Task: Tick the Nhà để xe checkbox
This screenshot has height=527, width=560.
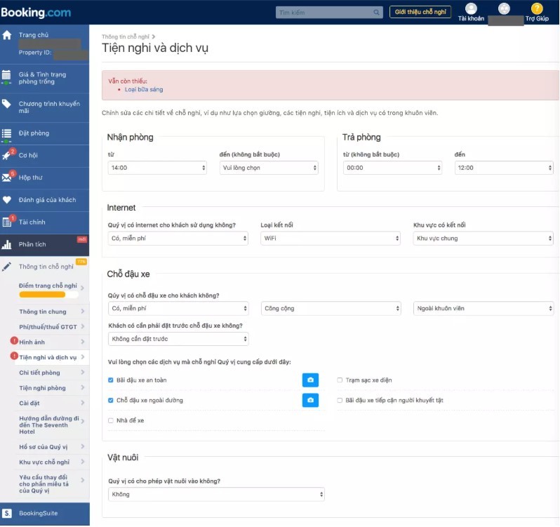Action: (111, 420)
